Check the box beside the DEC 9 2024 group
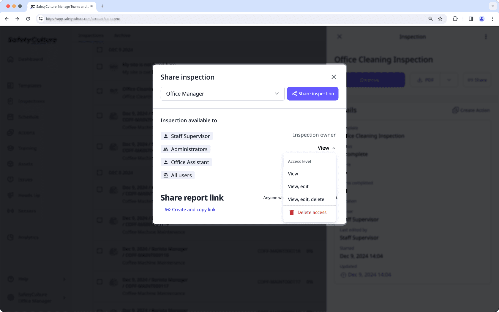The image size is (499, 312). coord(100,50)
